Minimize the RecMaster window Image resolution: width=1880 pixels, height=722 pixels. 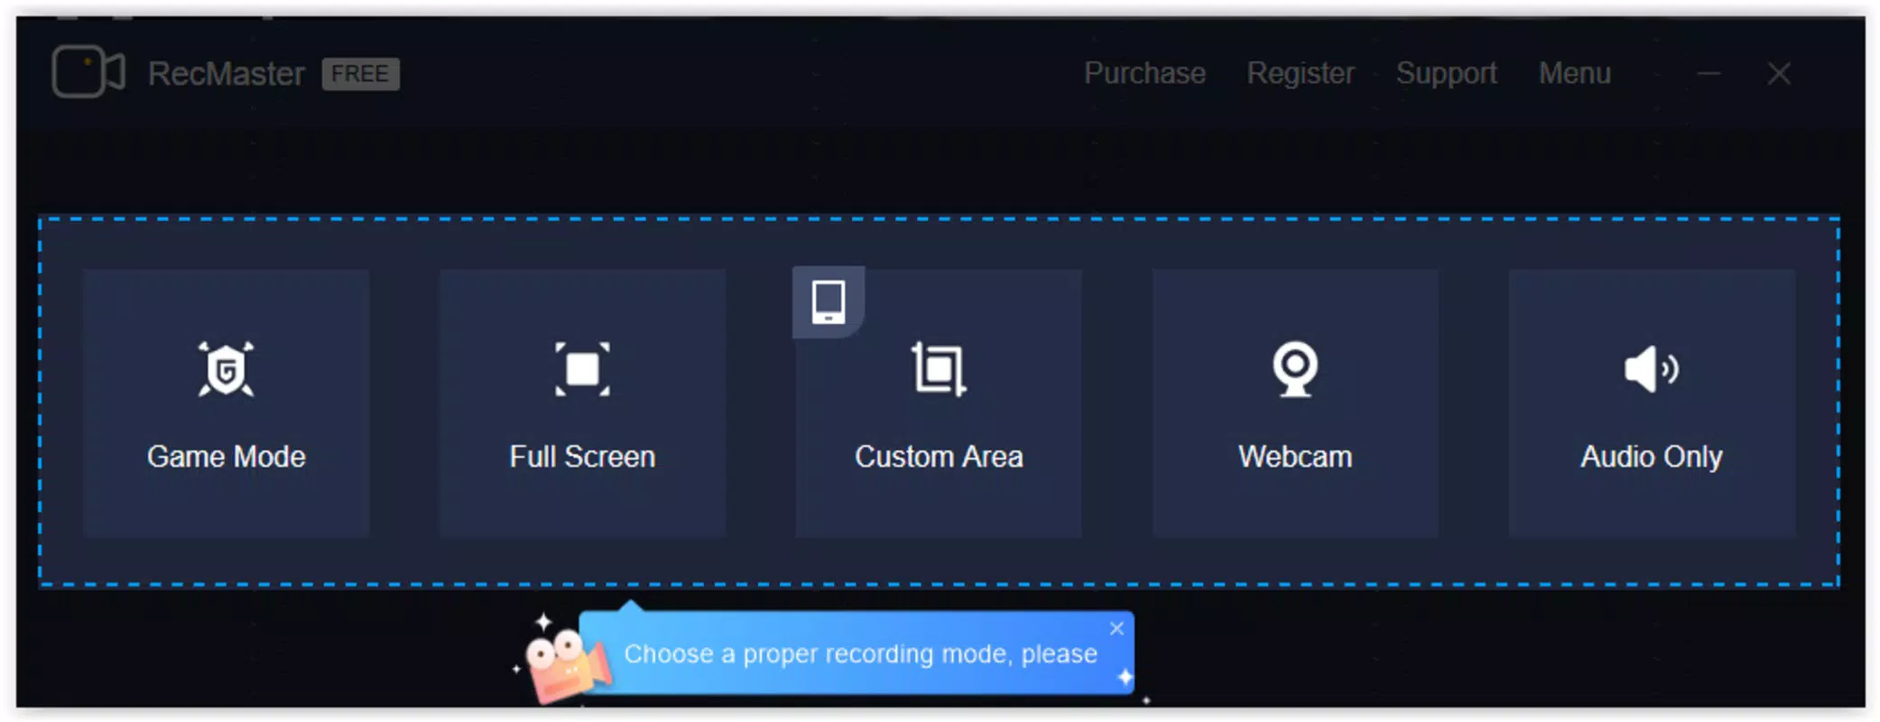(x=1709, y=74)
